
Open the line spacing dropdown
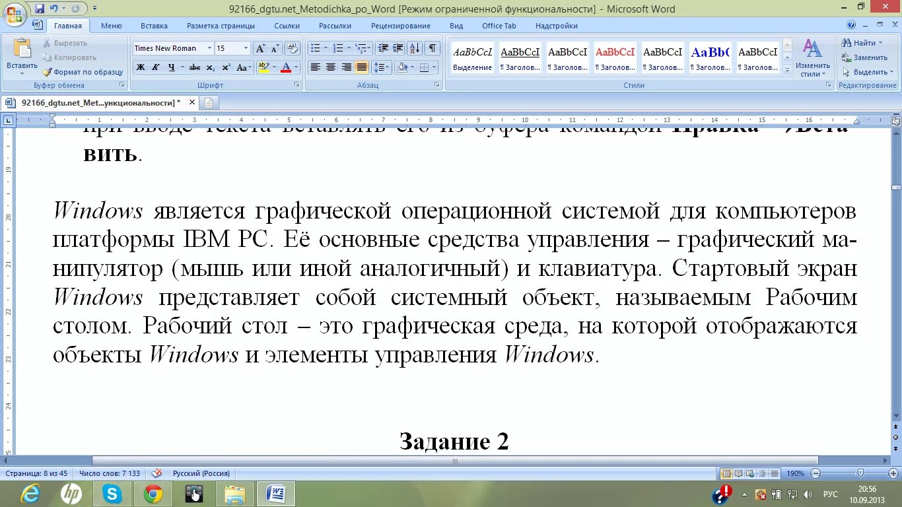[x=381, y=67]
